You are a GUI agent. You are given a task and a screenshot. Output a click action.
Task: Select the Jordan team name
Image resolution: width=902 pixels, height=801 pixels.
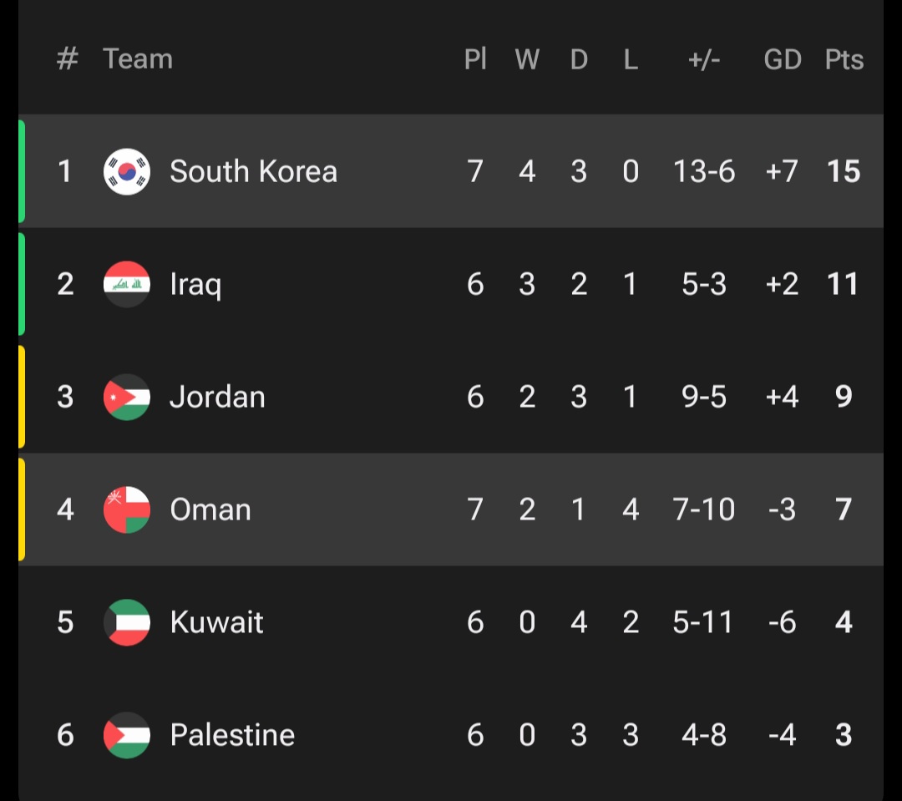217,397
